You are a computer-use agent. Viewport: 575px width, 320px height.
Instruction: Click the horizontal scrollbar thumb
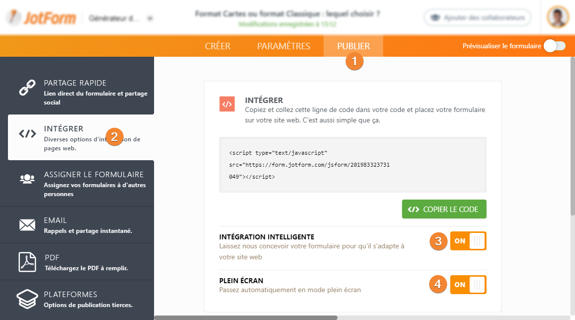[x=246, y=318]
